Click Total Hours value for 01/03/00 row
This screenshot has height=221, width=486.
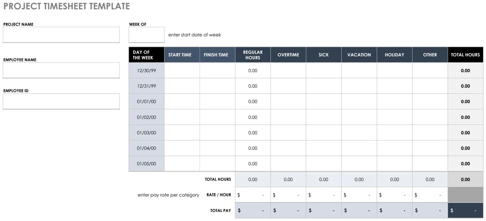(465, 133)
